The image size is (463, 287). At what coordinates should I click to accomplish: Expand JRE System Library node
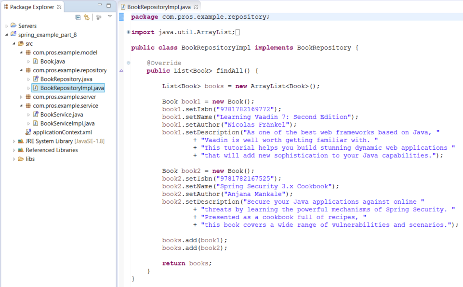(x=14, y=141)
